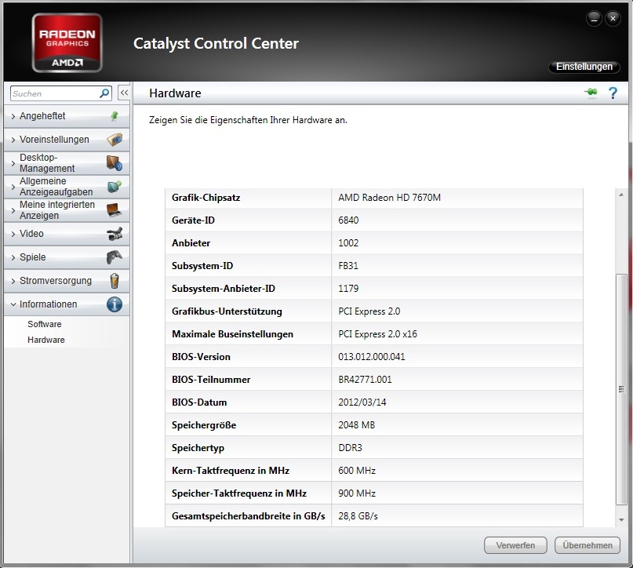Click the Speicher-Taktfrequenz value 900 MHz

click(357, 493)
